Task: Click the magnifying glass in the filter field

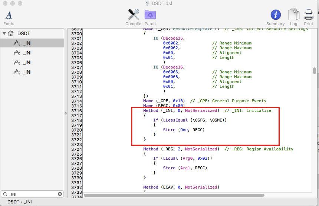Action: pyautogui.click(x=5, y=194)
